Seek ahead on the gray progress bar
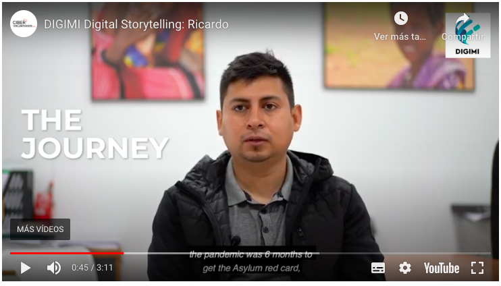 click(x=307, y=253)
